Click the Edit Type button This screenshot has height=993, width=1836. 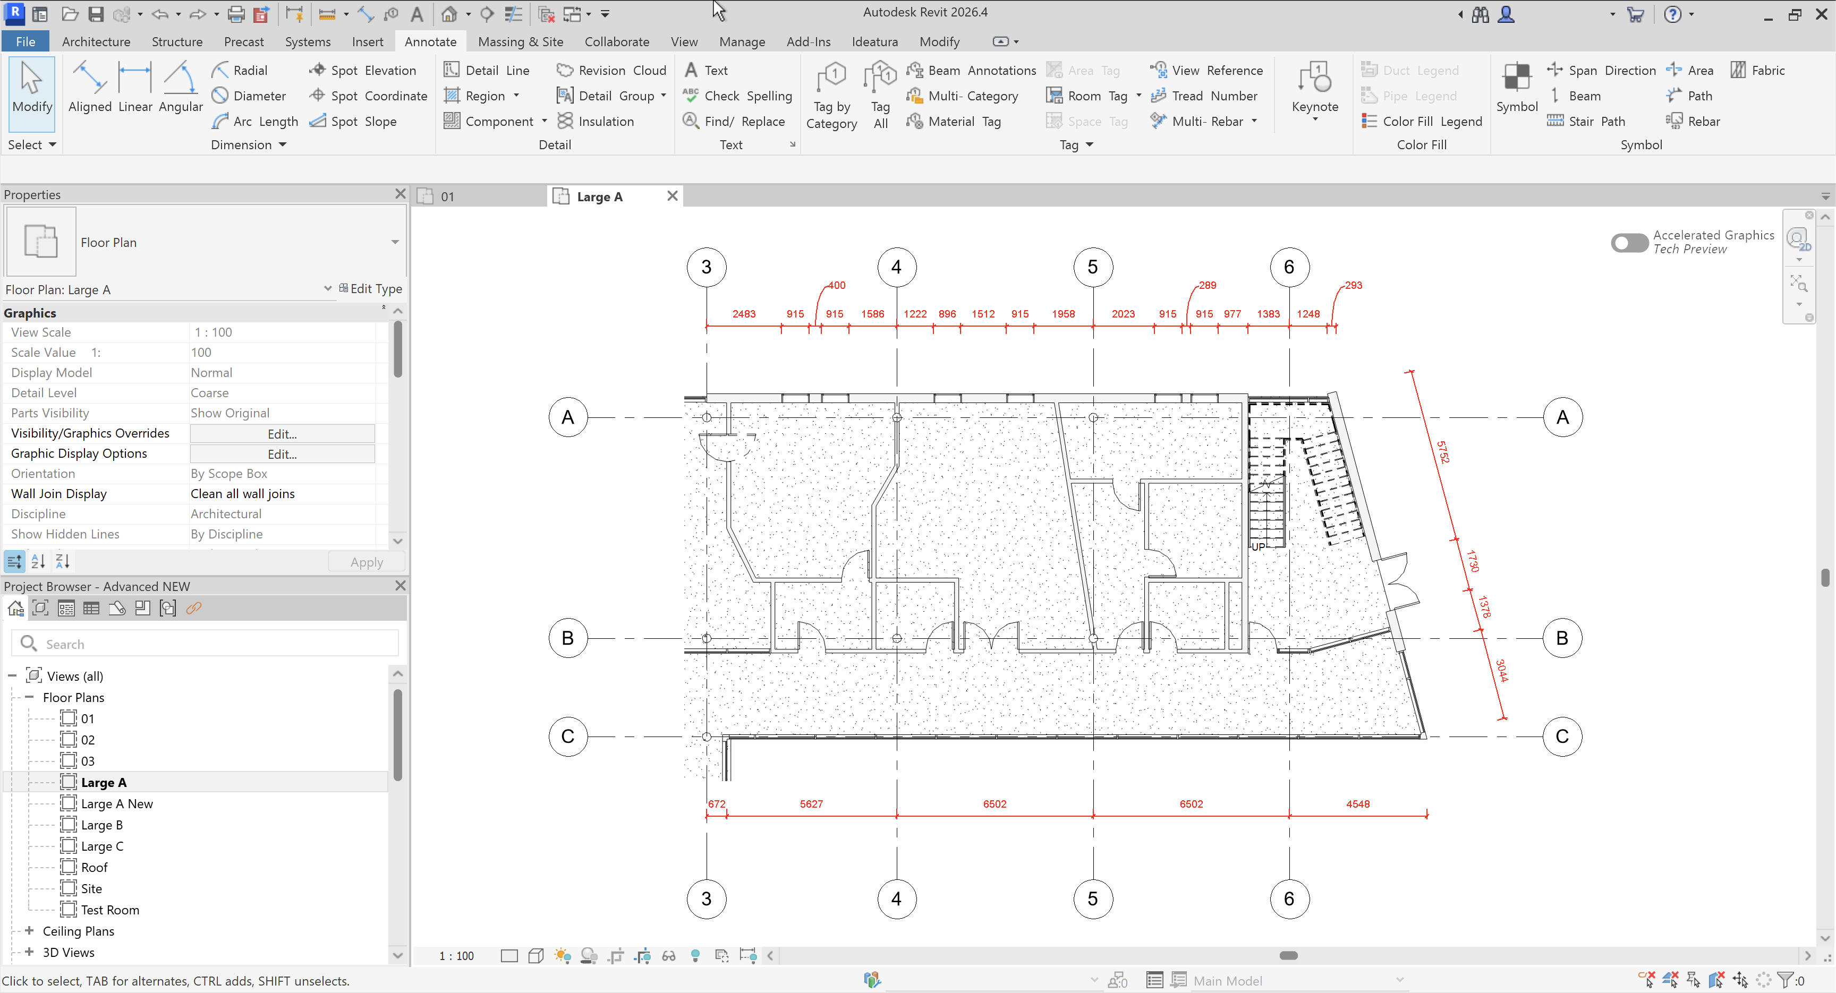click(x=371, y=288)
